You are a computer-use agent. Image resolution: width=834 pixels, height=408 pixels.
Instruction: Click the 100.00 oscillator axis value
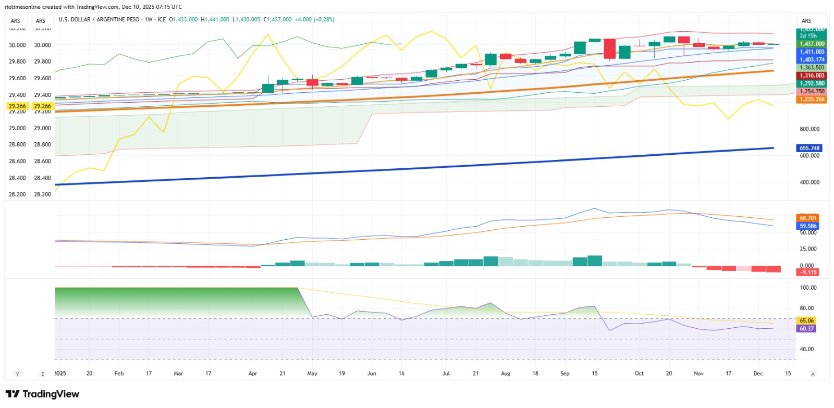[x=808, y=287]
